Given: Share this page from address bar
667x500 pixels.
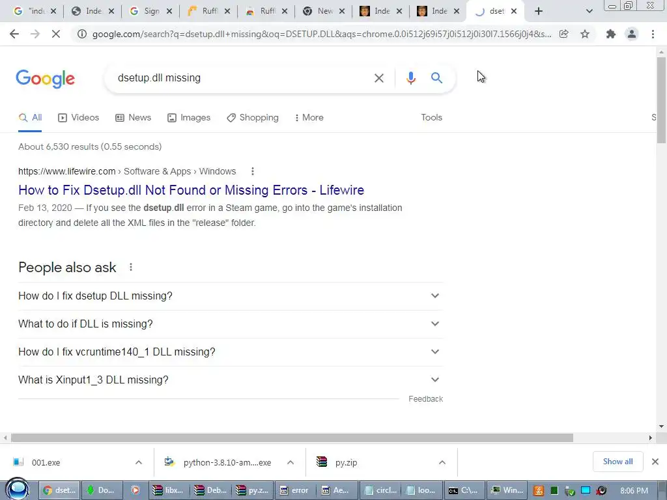Looking at the screenshot, I should tap(564, 34).
